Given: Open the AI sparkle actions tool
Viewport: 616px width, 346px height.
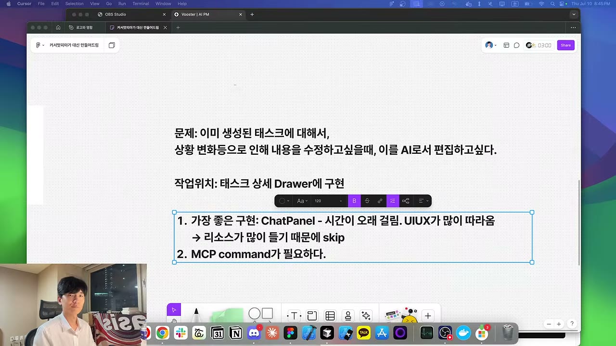Looking at the screenshot, I should (x=366, y=316).
